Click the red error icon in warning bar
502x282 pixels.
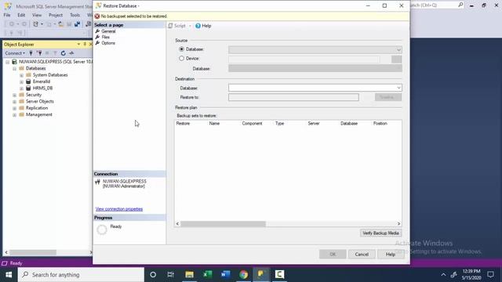click(97, 16)
